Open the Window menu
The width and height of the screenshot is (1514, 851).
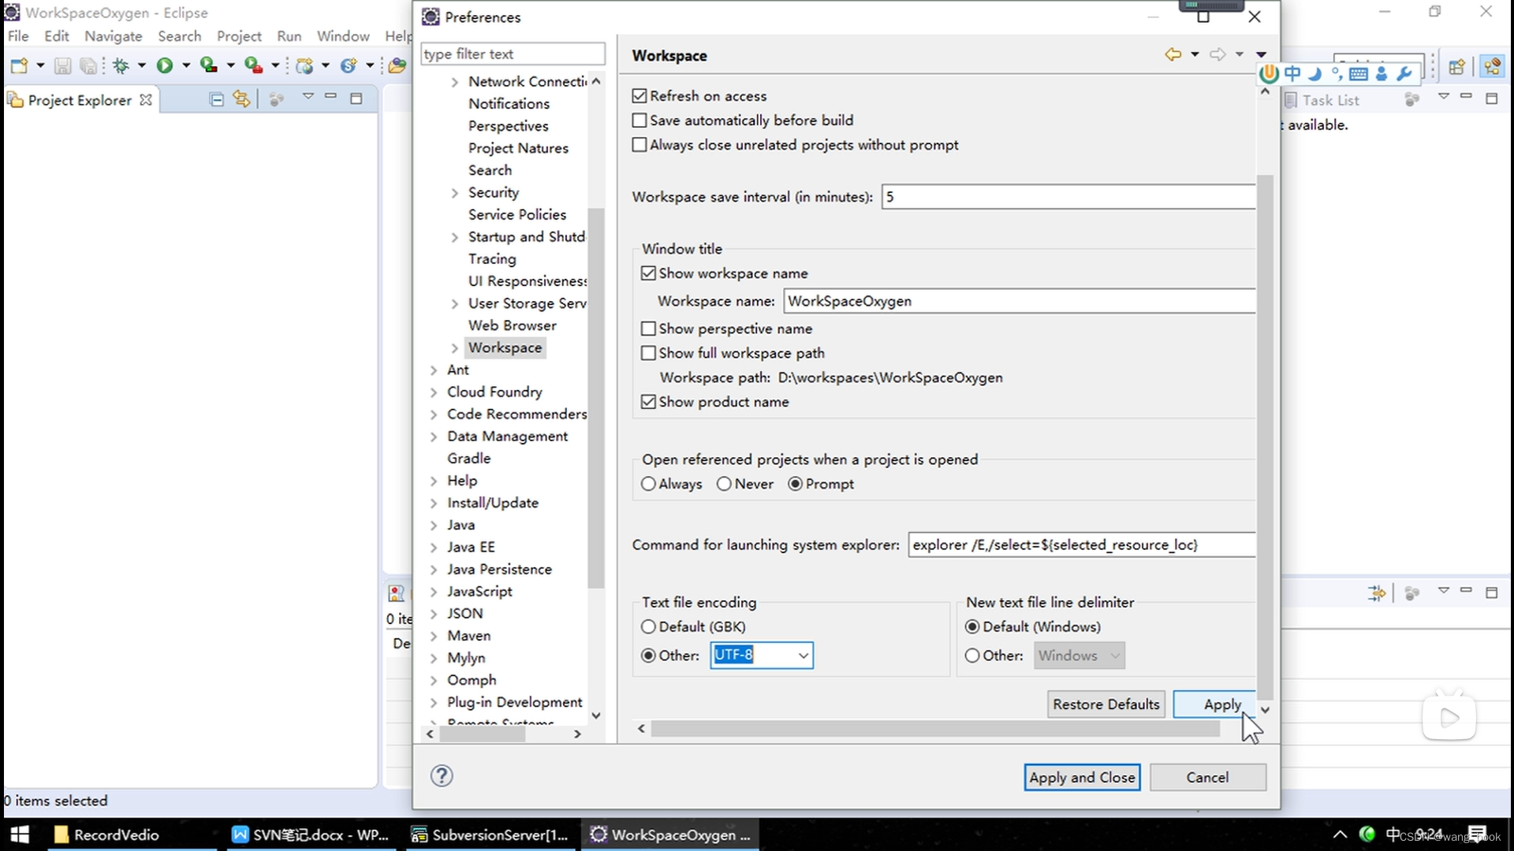point(343,36)
